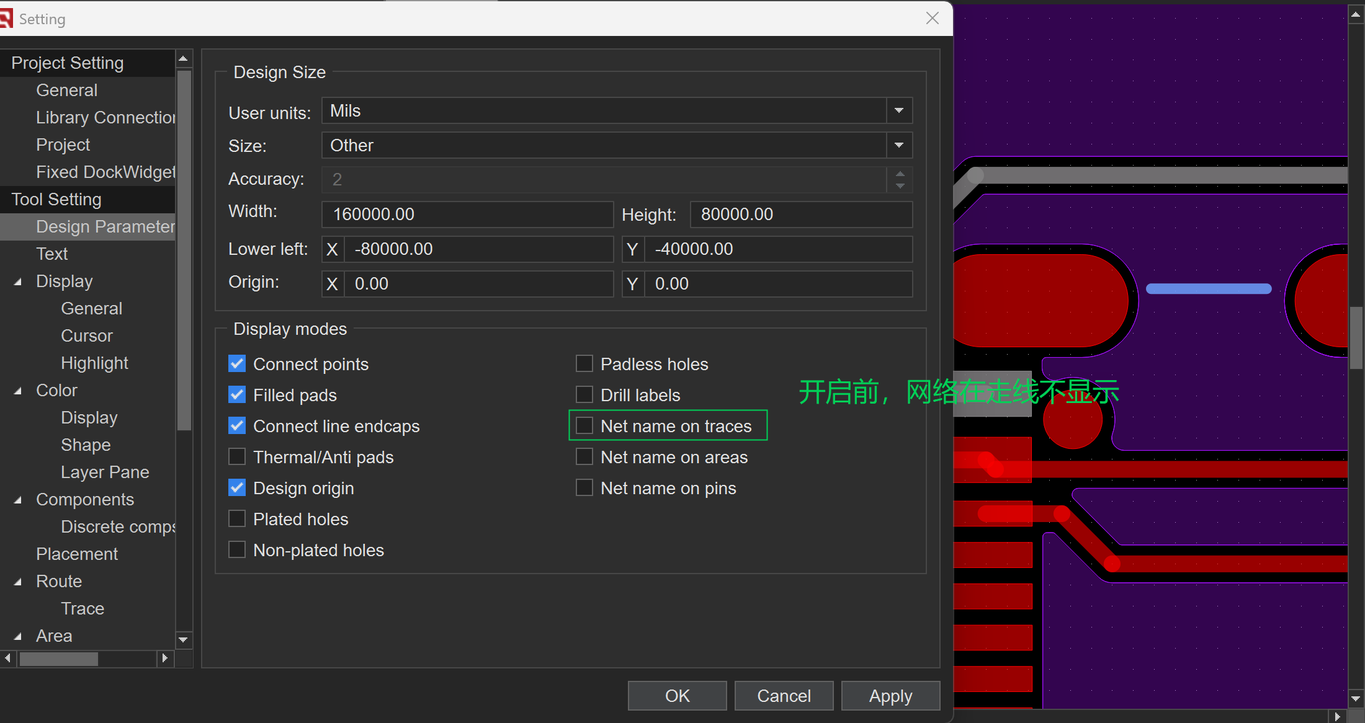Open the Highlight settings page
Image resolution: width=1365 pixels, height=723 pixels.
(x=94, y=363)
